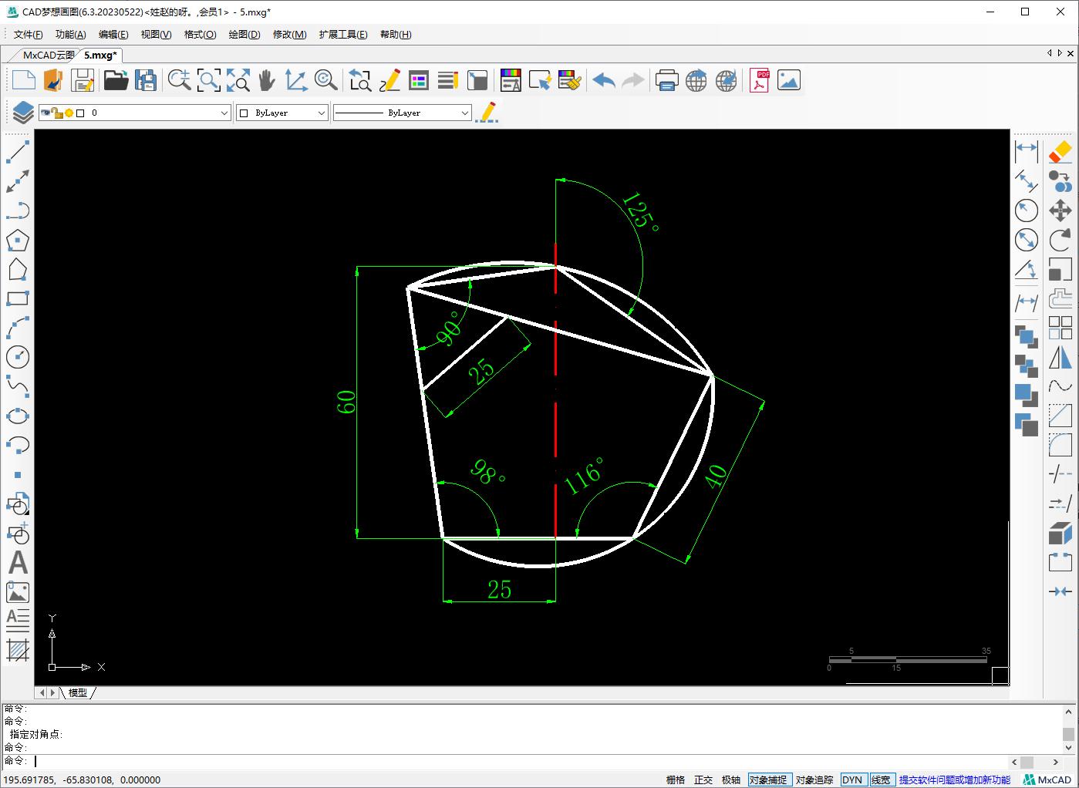The image size is (1079, 788).
Task: Click the zoom window magnifier icon
Action: click(x=209, y=80)
